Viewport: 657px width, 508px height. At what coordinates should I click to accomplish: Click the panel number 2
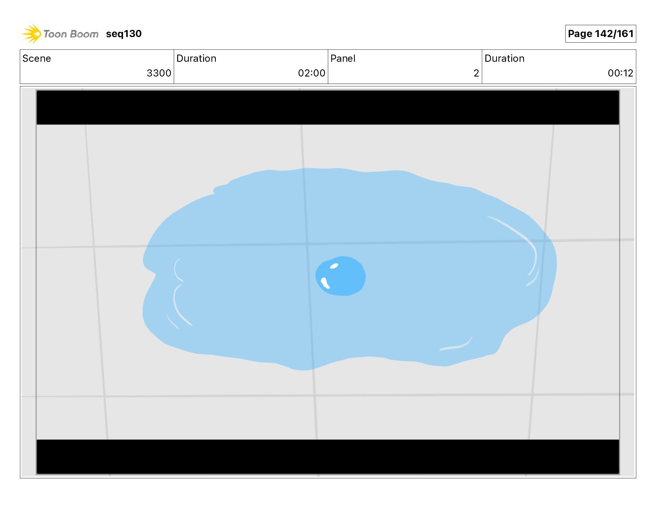coord(476,73)
